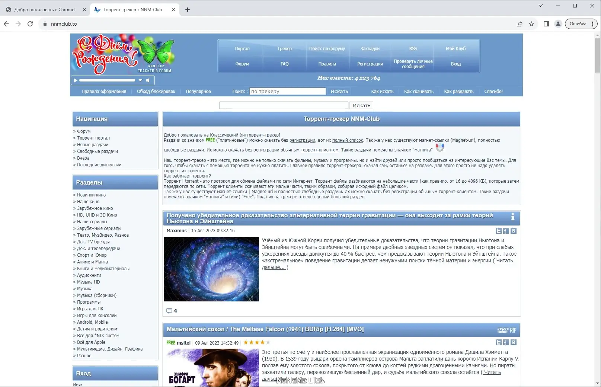Share the Maltese Falcon post on VKontakte
This screenshot has width=601, height=387.
(x=514, y=342)
